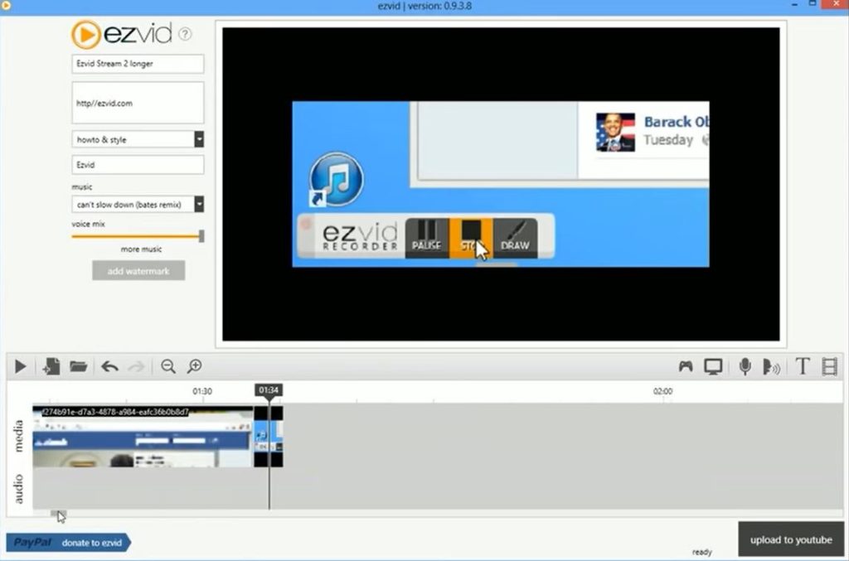Screen dimensions: 849x561
Task: Click the add new project icon
Action: point(51,366)
